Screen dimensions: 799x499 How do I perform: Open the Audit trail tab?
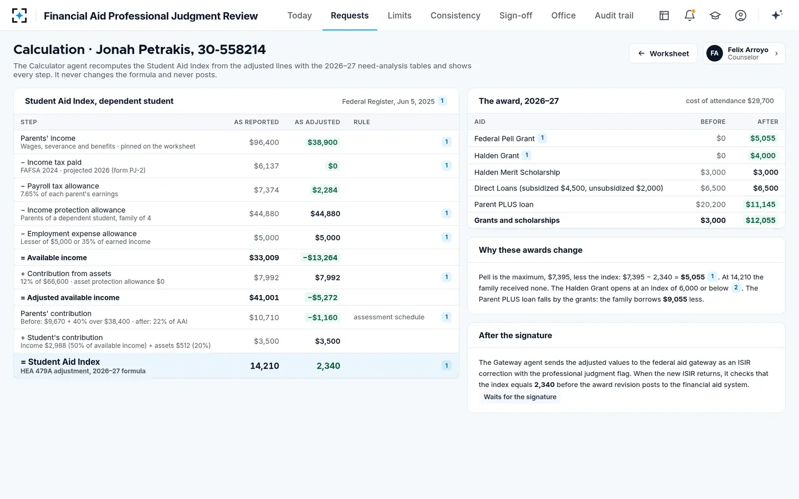click(x=614, y=16)
